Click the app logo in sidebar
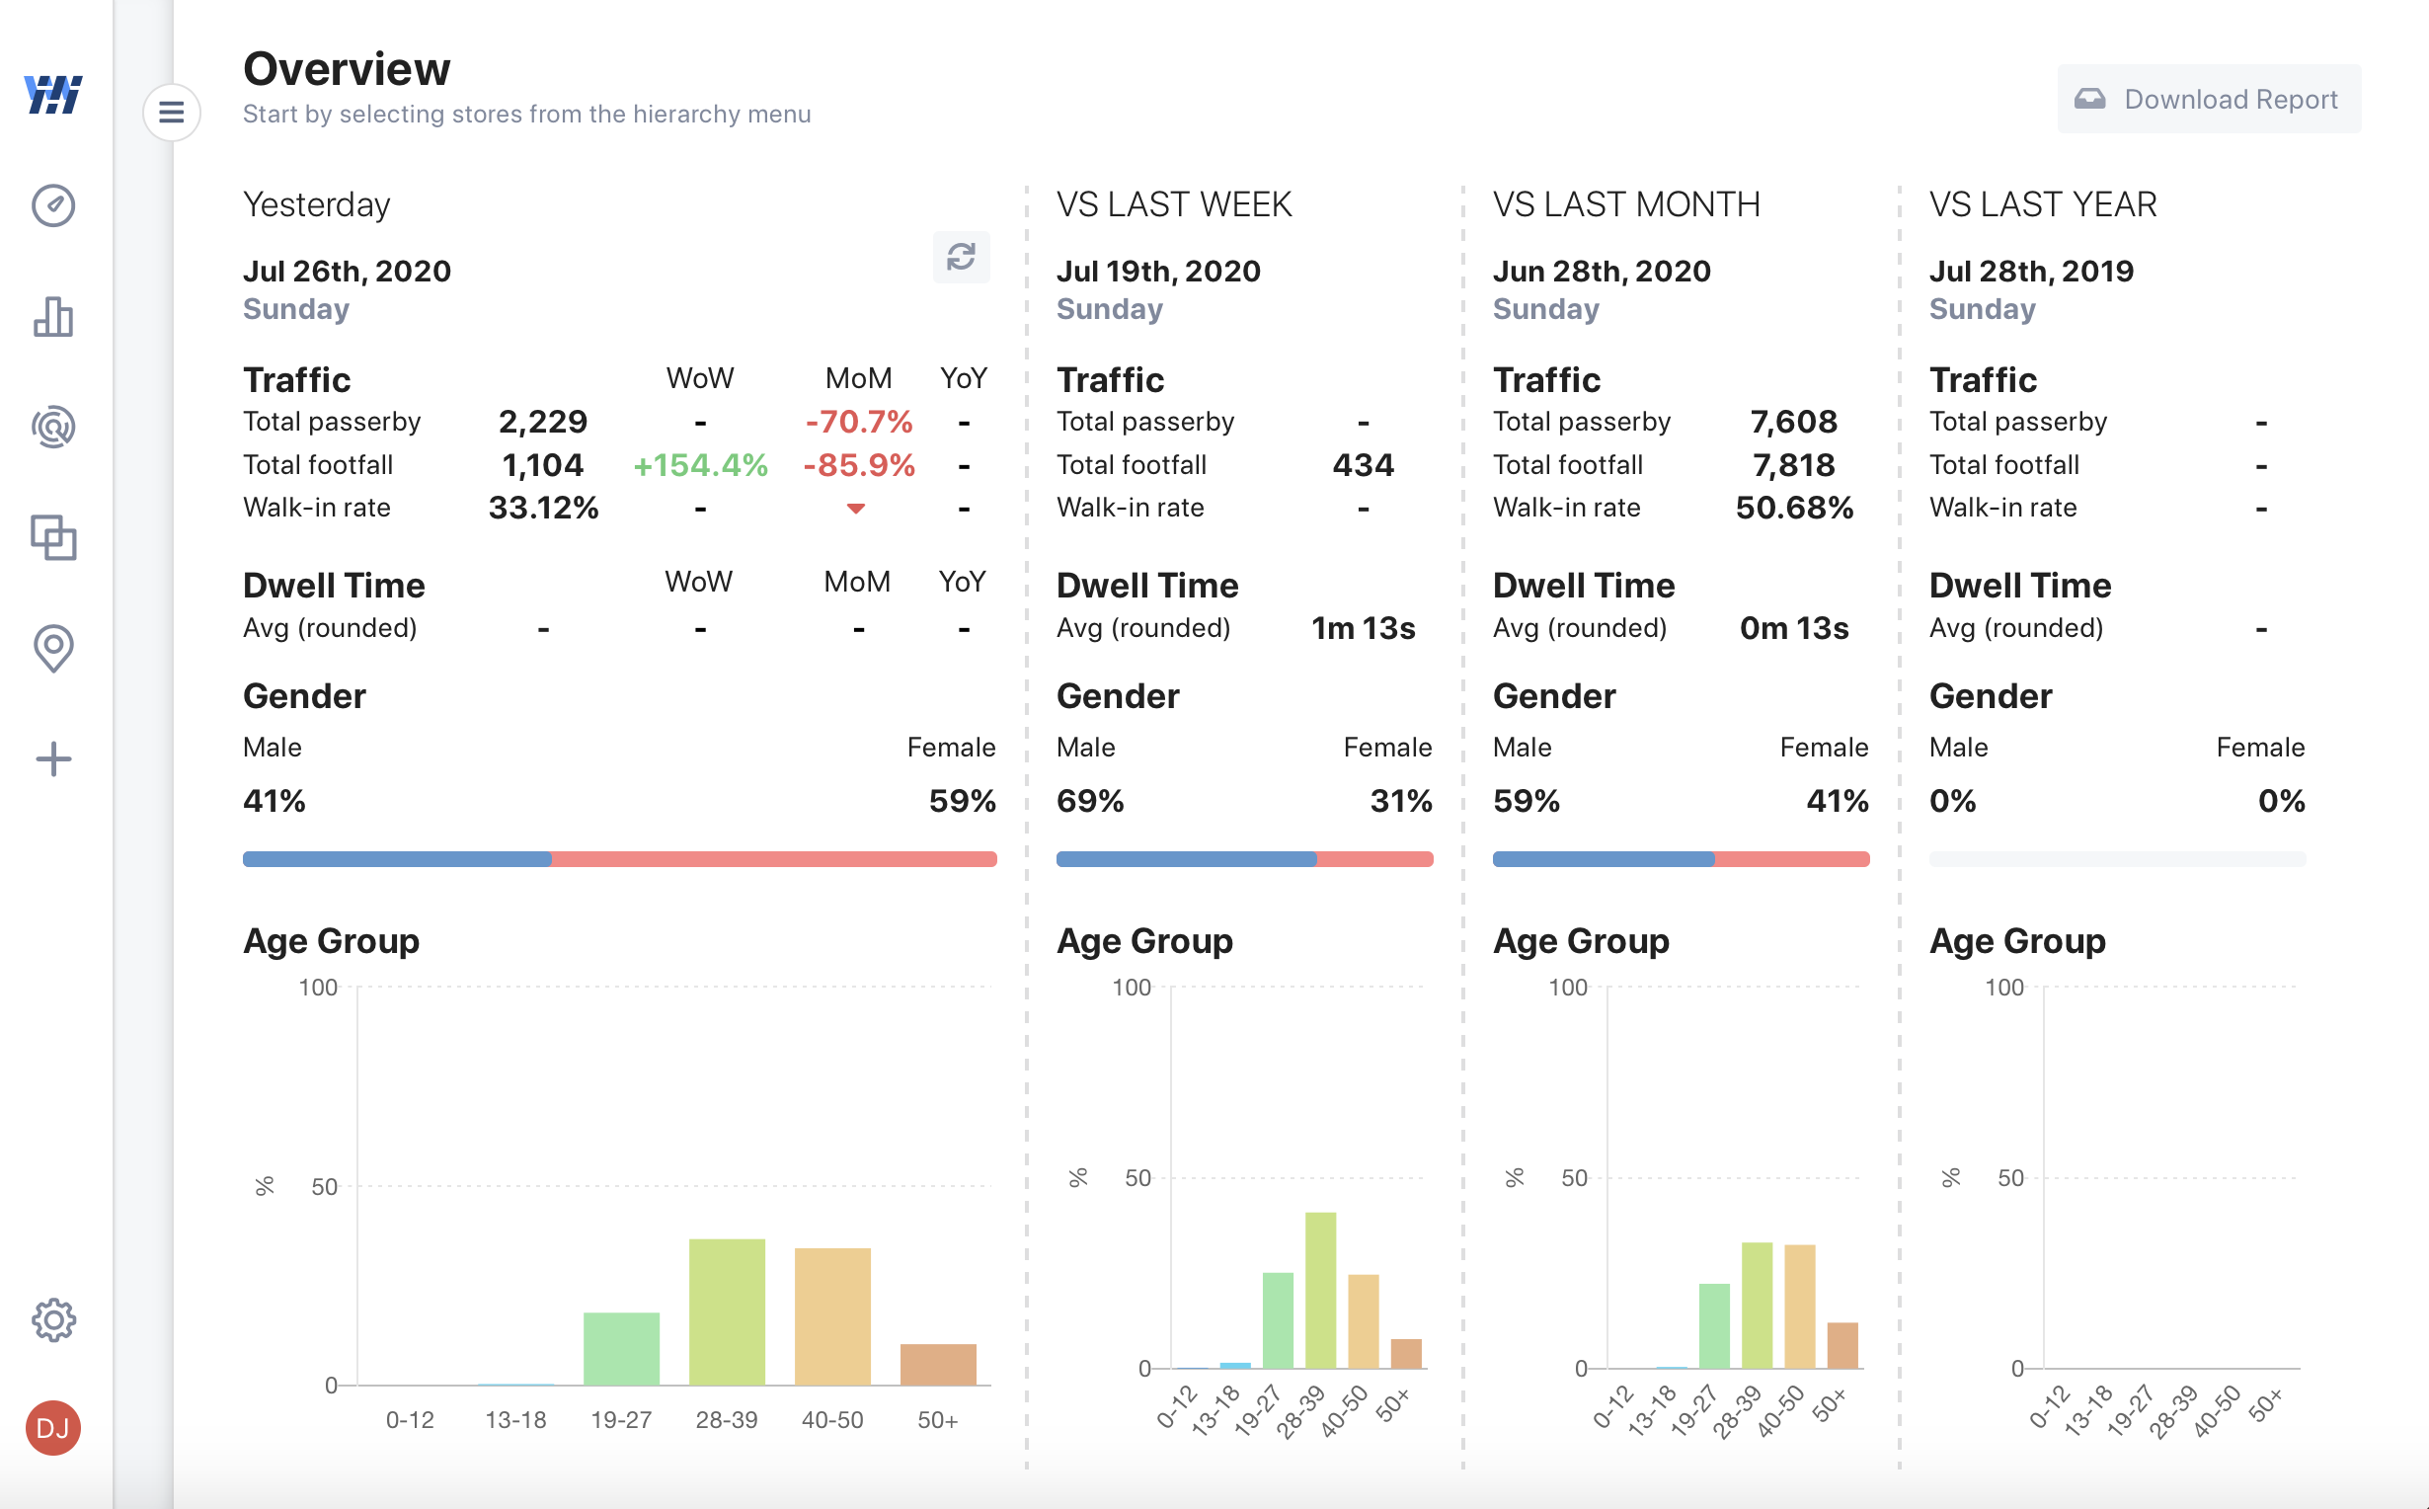This screenshot has height=1509, width=2429. click(x=53, y=95)
